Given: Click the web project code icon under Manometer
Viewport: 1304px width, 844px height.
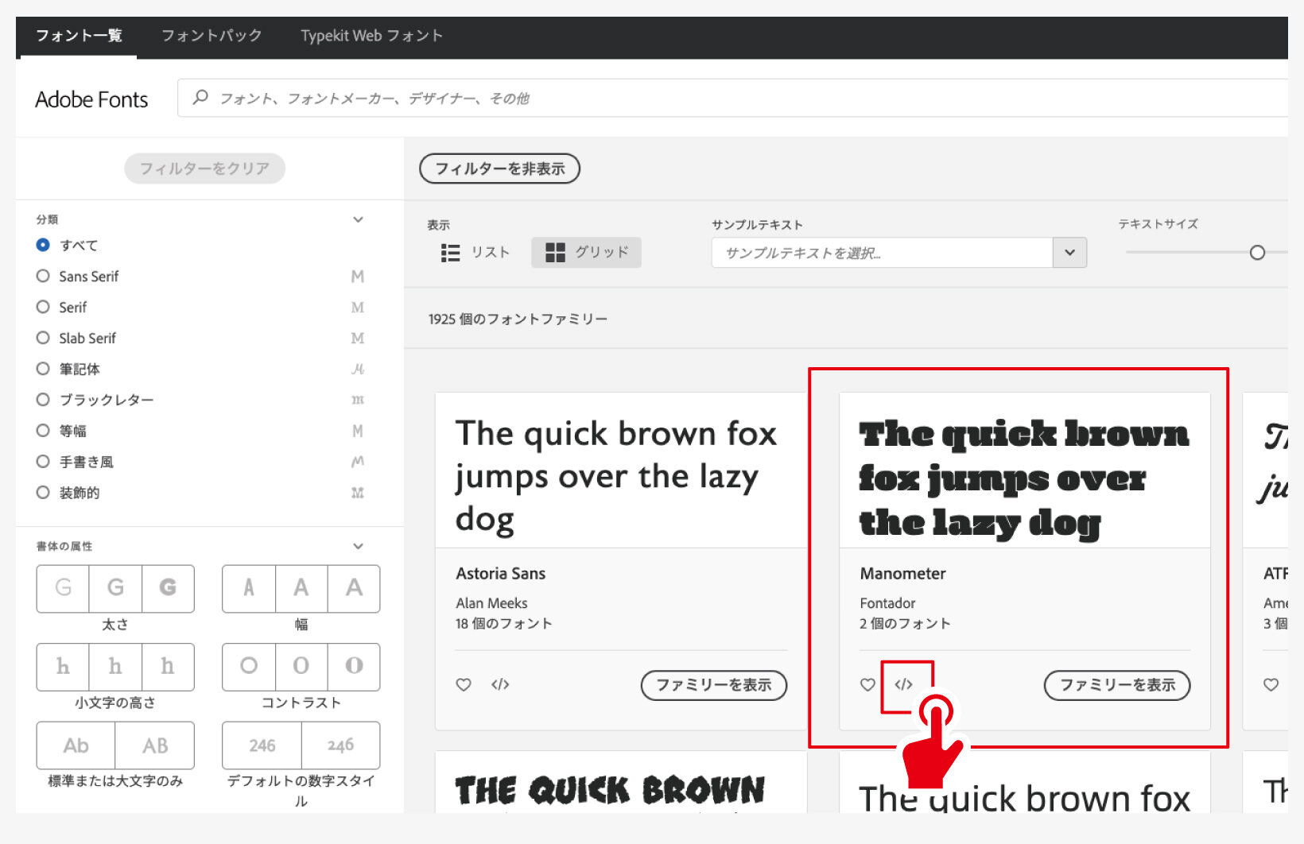Looking at the screenshot, I should (903, 684).
